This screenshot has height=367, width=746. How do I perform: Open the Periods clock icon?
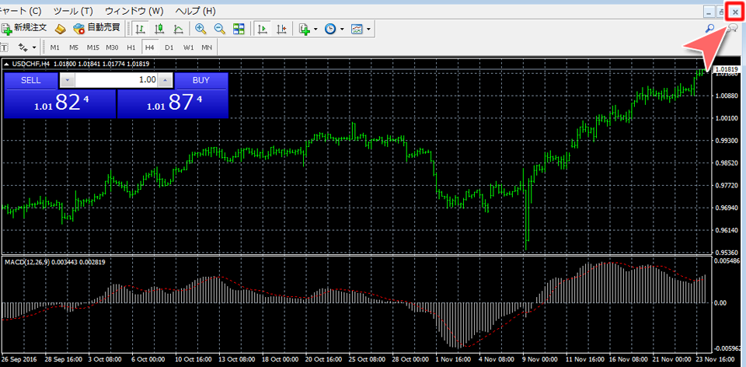click(x=331, y=29)
